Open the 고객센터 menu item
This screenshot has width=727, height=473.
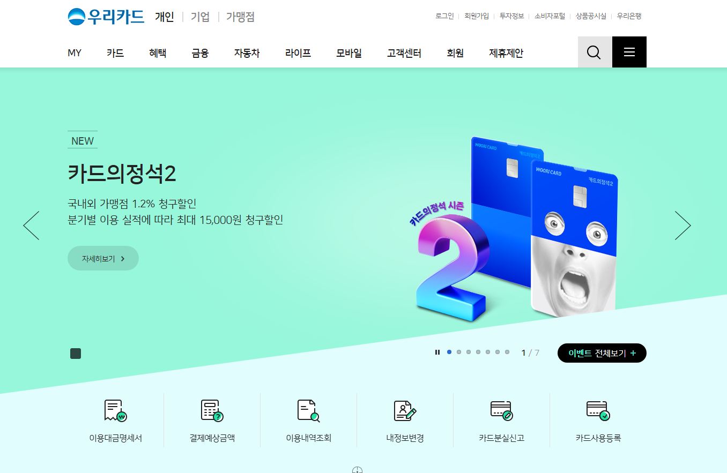point(404,53)
